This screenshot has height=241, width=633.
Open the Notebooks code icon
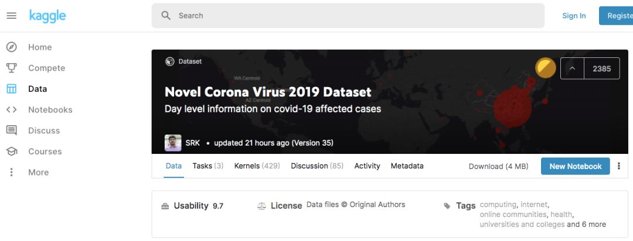click(x=11, y=110)
